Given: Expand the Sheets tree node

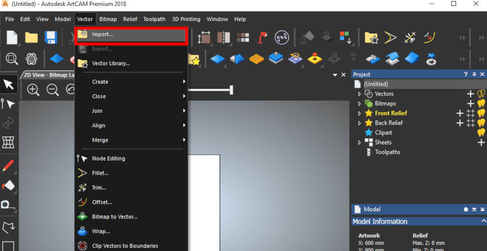Looking at the screenshot, I should [360, 143].
